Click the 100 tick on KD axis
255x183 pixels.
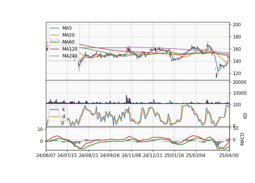coord(237,105)
